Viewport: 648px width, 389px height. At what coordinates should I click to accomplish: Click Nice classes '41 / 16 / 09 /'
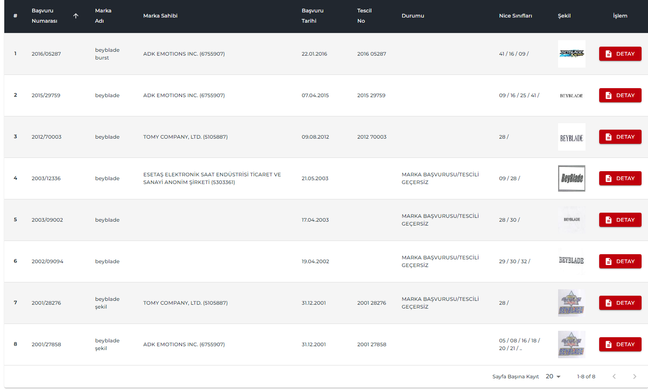click(514, 54)
